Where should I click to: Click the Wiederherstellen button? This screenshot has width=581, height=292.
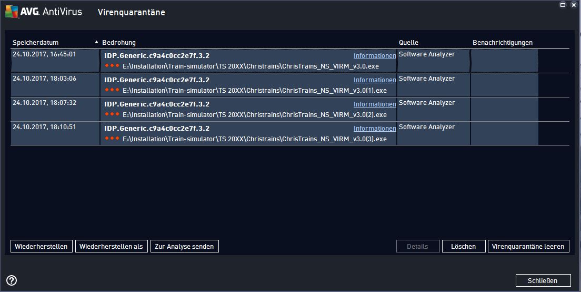point(41,246)
